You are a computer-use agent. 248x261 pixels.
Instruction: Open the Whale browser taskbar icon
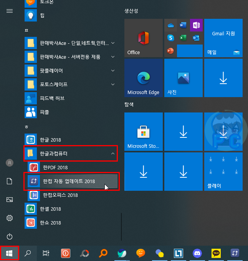[x=122, y=253]
